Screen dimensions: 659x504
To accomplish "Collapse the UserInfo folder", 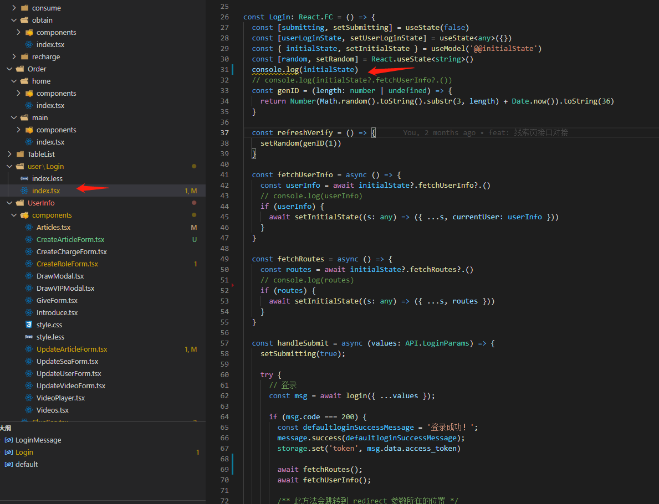I will point(10,203).
